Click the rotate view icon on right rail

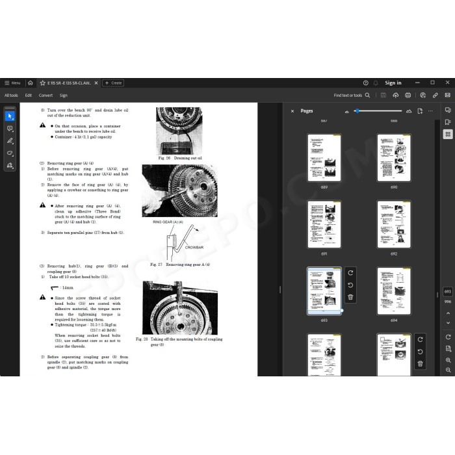tap(448, 337)
